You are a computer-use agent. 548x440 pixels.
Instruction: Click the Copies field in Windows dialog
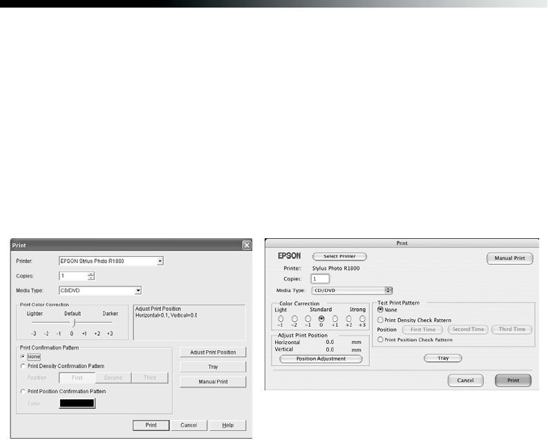pyautogui.click(x=73, y=276)
